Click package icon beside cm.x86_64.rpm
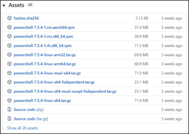 click(9, 36)
